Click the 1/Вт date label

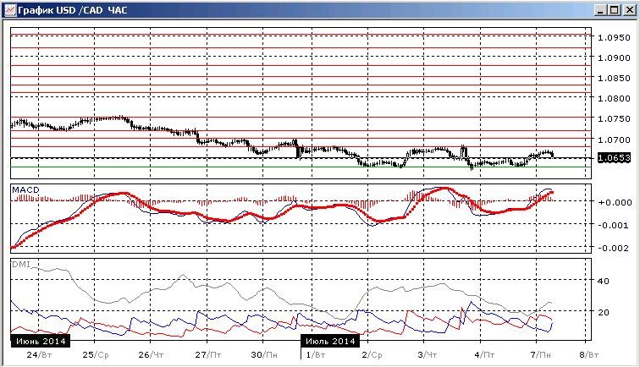(316, 355)
